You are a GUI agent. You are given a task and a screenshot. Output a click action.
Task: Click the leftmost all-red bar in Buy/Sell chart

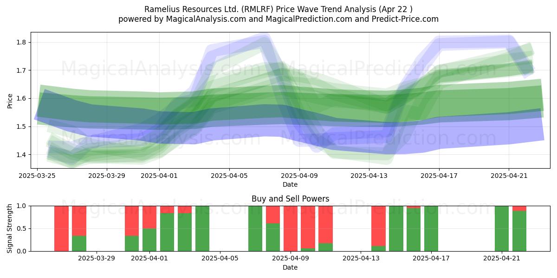click(61, 228)
